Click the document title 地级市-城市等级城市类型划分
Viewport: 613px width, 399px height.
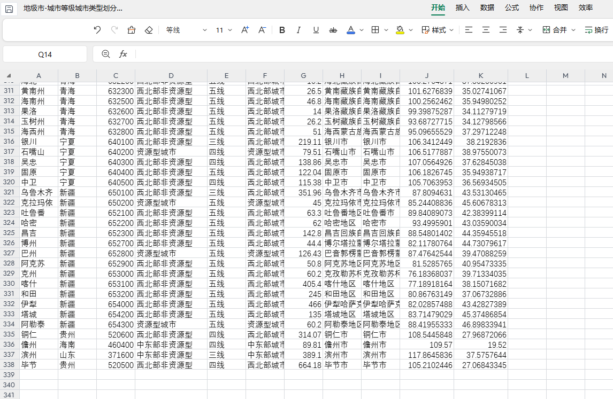[73, 8]
